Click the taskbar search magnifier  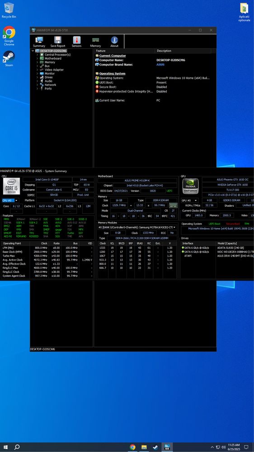point(17,447)
